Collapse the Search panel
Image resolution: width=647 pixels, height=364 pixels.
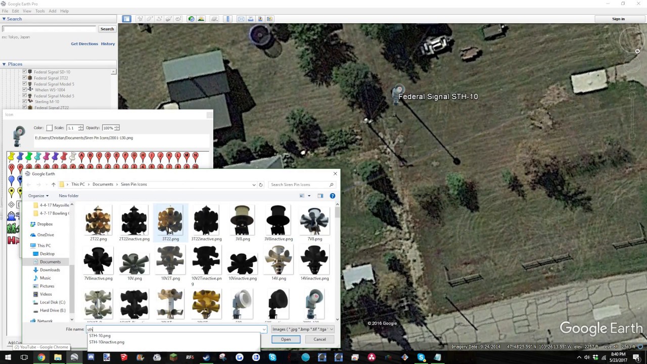coord(4,19)
